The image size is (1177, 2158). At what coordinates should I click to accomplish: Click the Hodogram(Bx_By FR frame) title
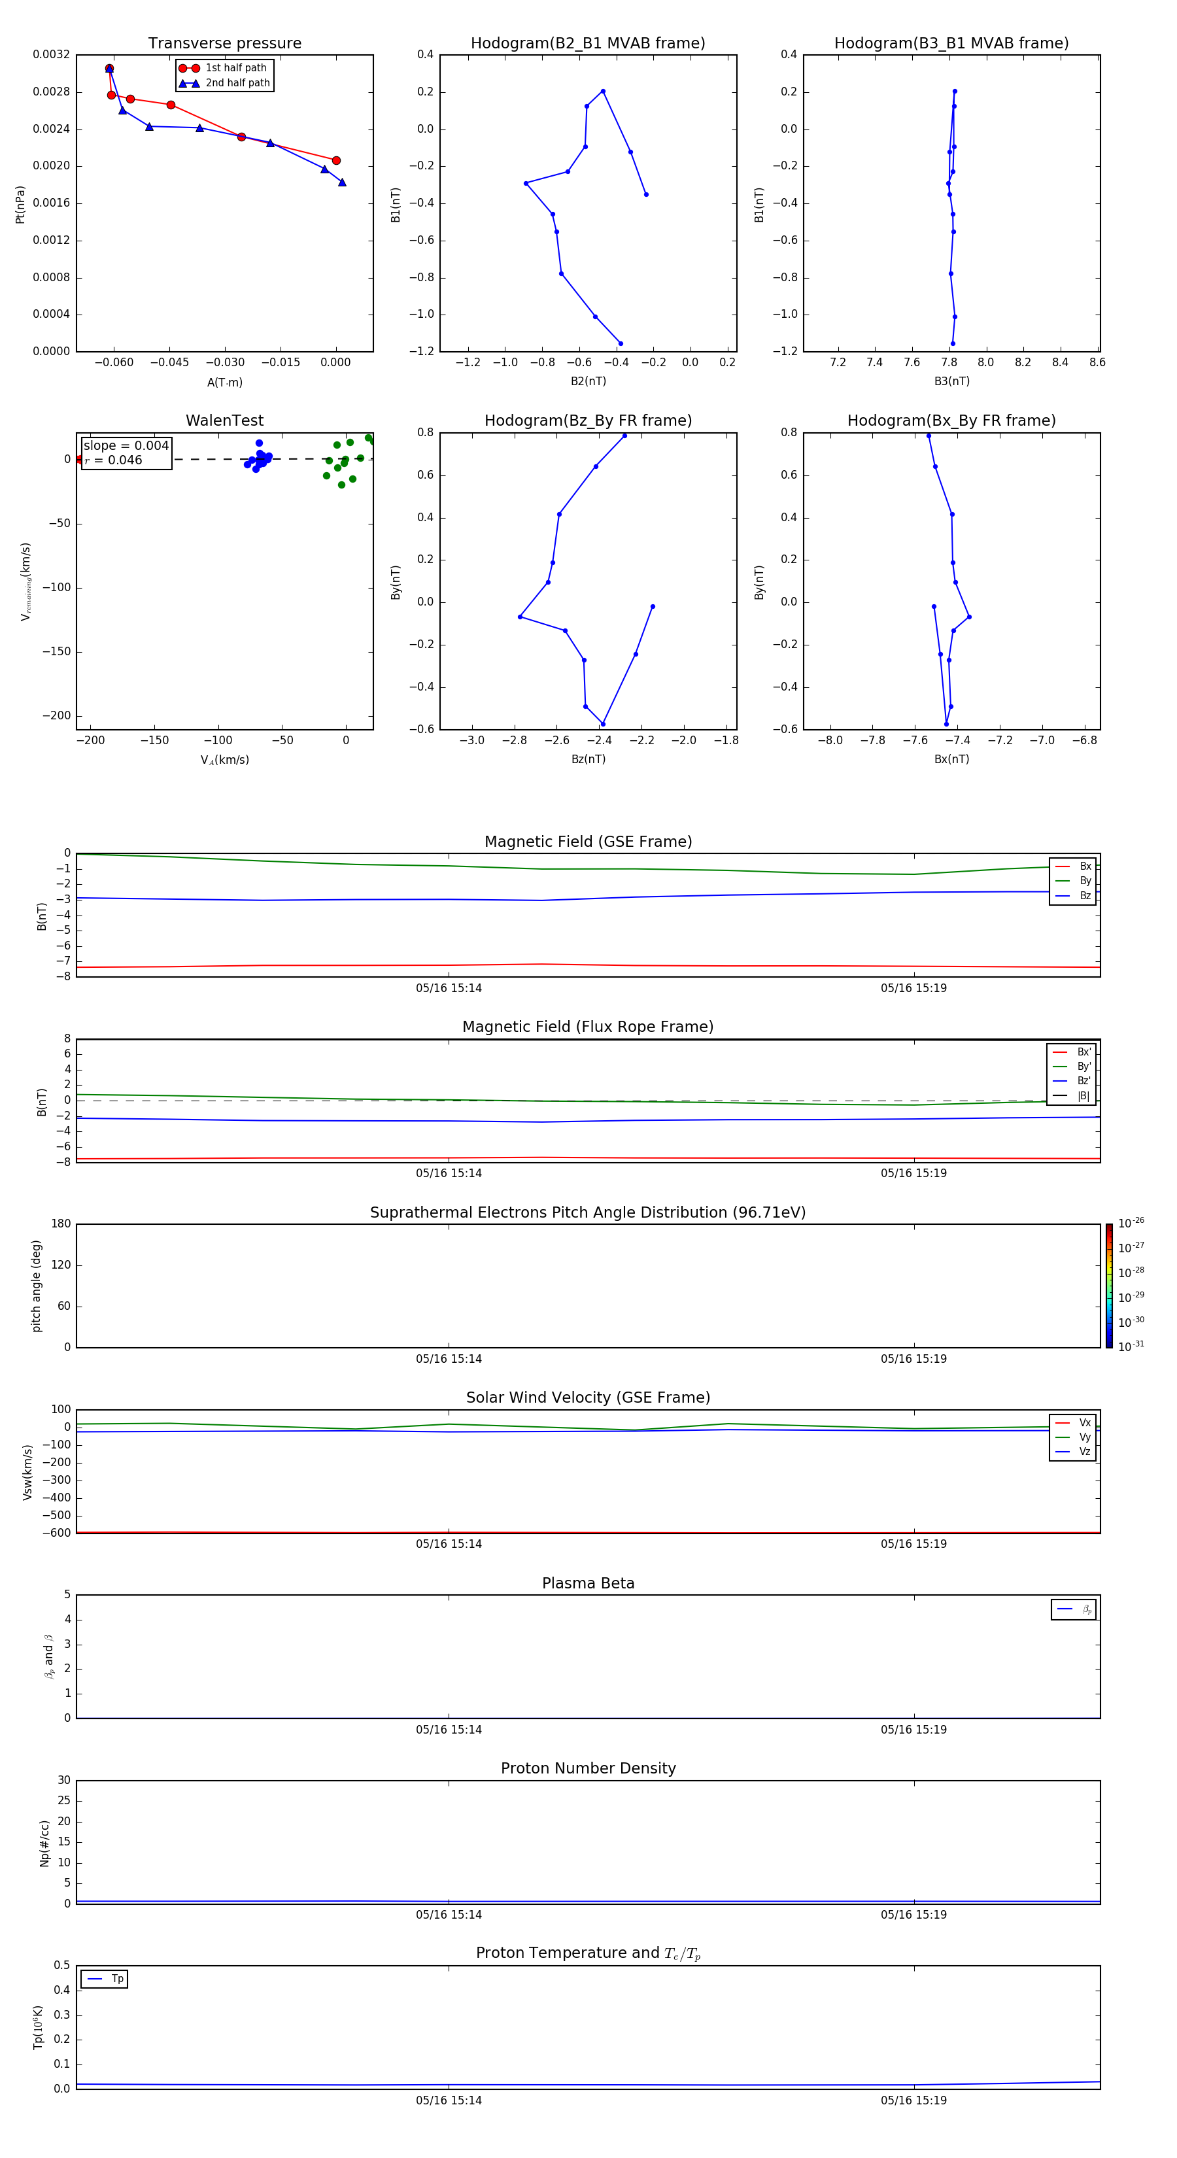(951, 420)
